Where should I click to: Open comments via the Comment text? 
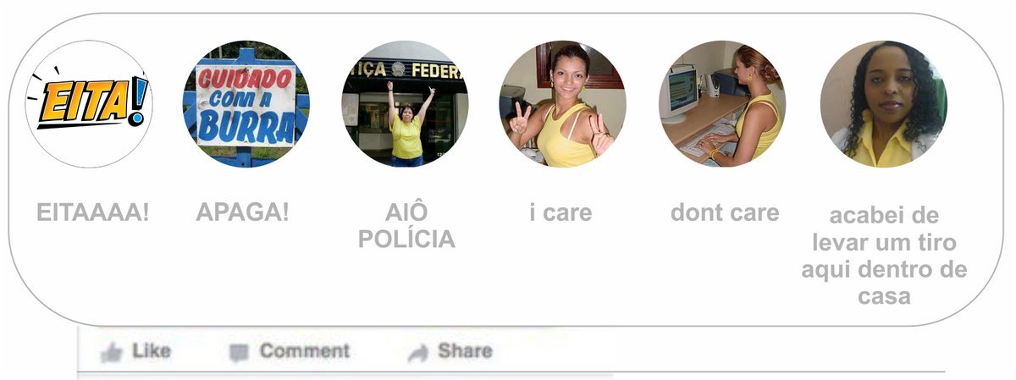point(305,350)
